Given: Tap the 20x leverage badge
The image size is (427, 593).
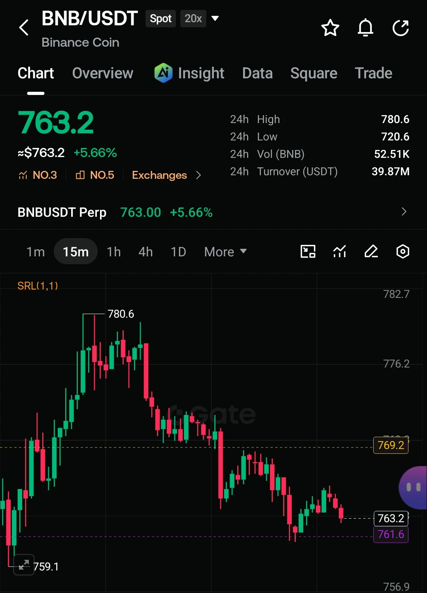Looking at the screenshot, I should [193, 19].
